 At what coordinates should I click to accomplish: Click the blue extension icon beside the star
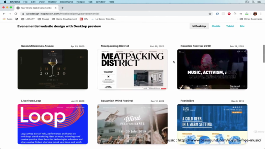click(217, 14)
